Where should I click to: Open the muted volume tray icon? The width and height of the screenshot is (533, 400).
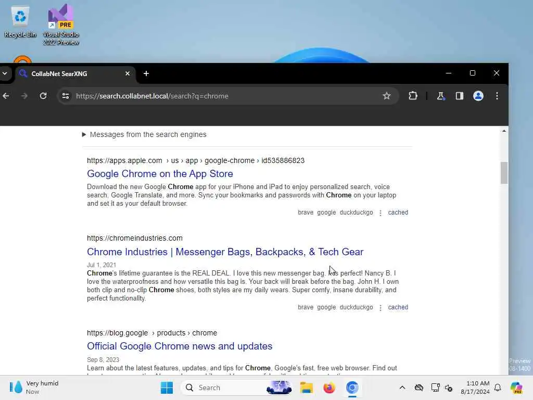point(449,387)
